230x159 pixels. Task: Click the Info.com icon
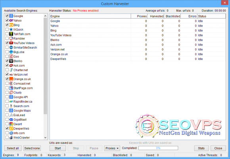click(11, 133)
